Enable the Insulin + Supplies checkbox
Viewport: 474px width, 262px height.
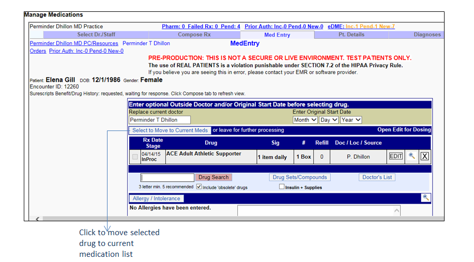[282, 187]
